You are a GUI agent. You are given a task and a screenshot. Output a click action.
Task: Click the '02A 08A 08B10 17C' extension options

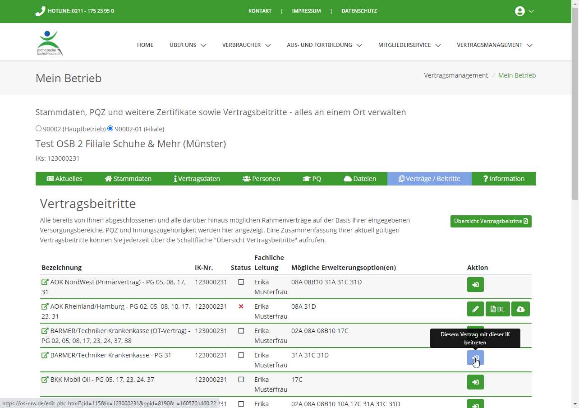click(320, 331)
